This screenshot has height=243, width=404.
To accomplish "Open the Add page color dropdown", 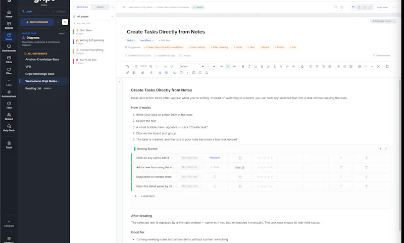I will coord(383,21).
